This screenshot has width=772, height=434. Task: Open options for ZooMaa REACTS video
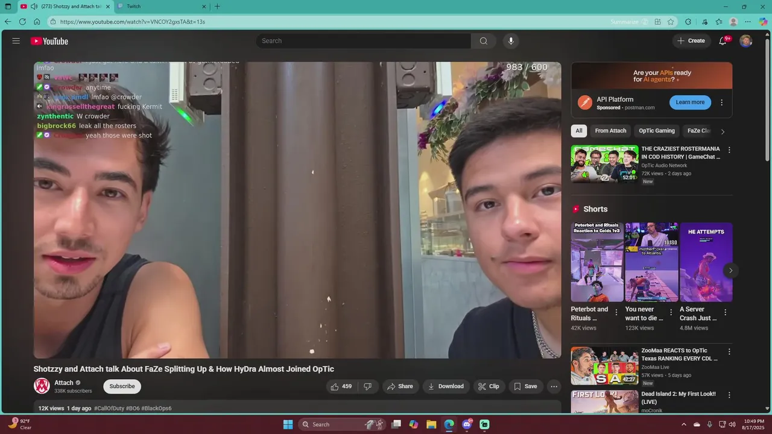click(x=729, y=351)
